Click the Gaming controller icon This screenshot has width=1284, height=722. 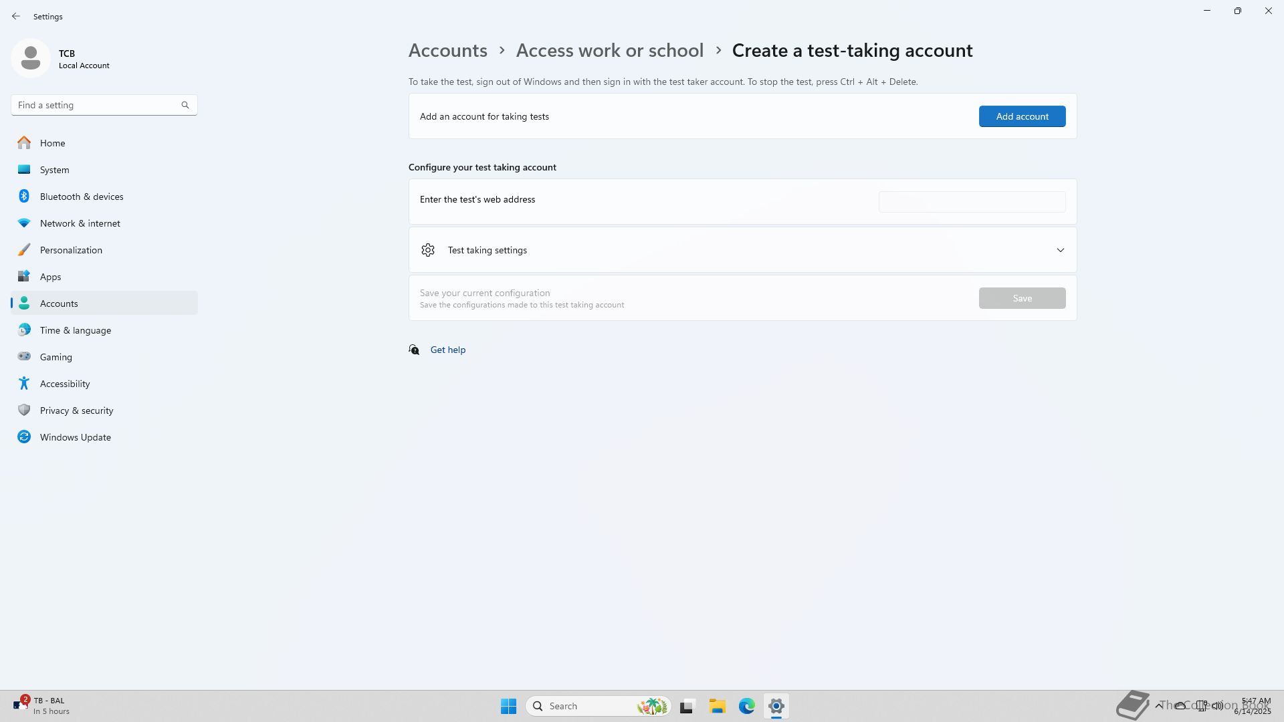(24, 357)
